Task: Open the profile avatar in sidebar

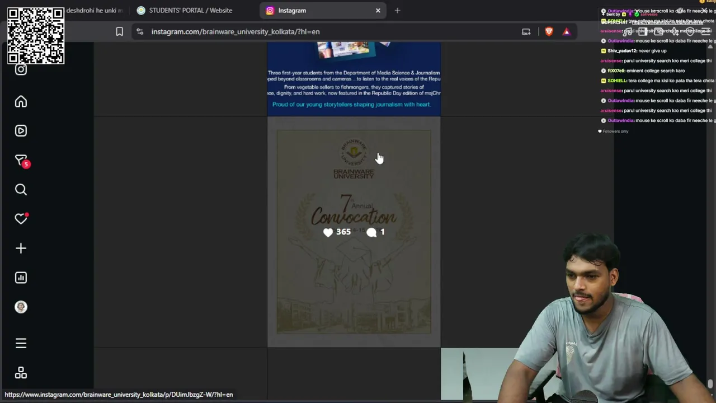Action: [x=21, y=307]
